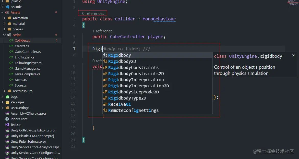Expand the TextMesh Pro folder
Screen dimensions: 299x159
[x=4, y=91]
